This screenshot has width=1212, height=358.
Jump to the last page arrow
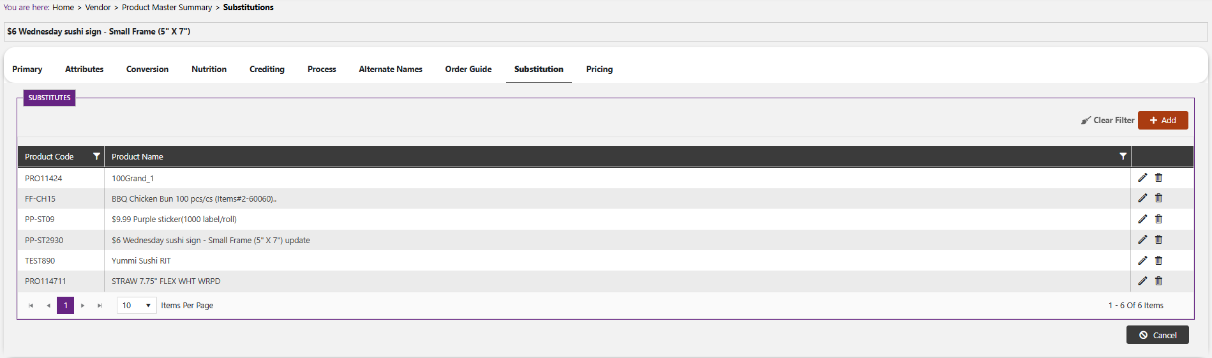pos(100,306)
